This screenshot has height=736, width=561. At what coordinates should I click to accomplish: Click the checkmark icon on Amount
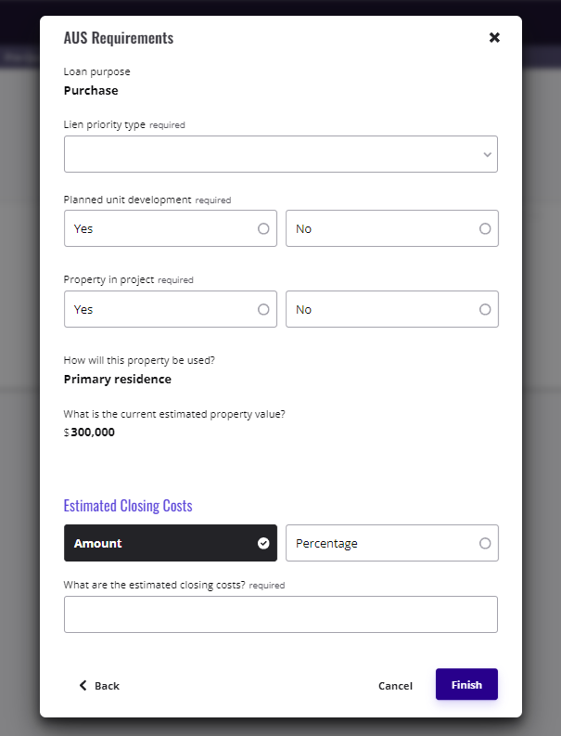click(263, 543)
